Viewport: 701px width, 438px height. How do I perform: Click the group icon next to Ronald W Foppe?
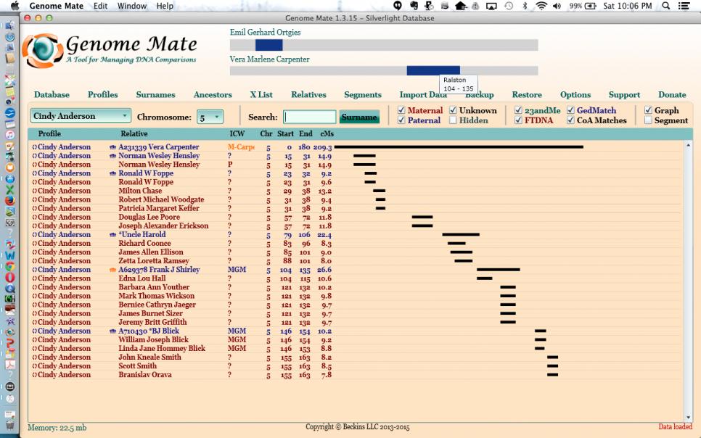click(x=112, y=173)
